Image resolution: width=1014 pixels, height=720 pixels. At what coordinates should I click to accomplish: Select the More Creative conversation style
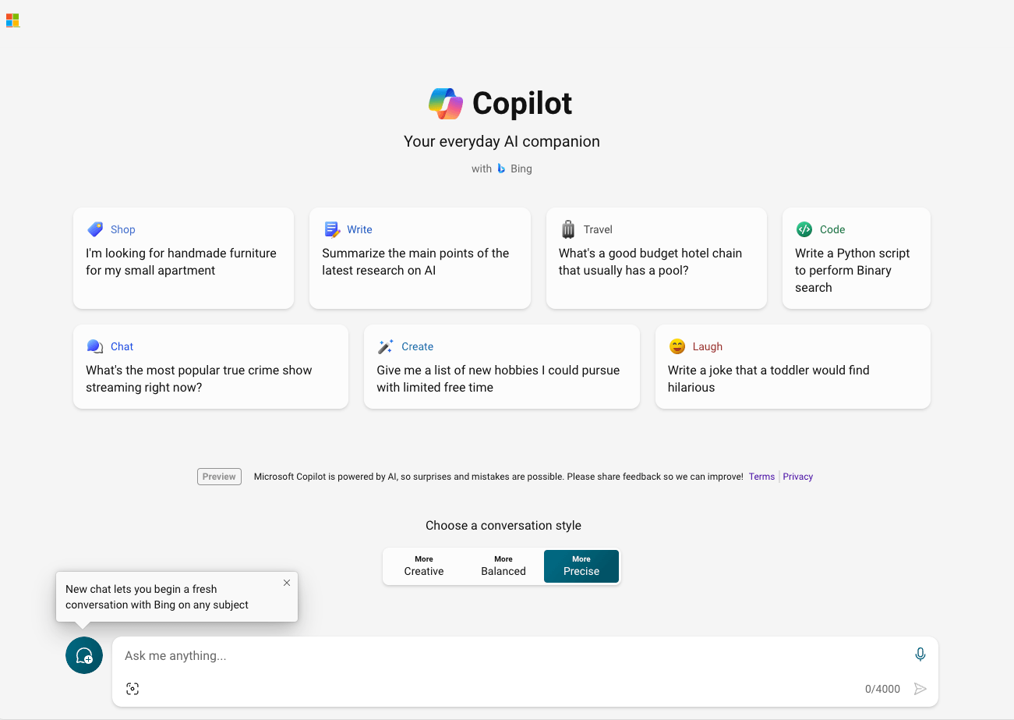pyautogui.click(x=423, y=566)
